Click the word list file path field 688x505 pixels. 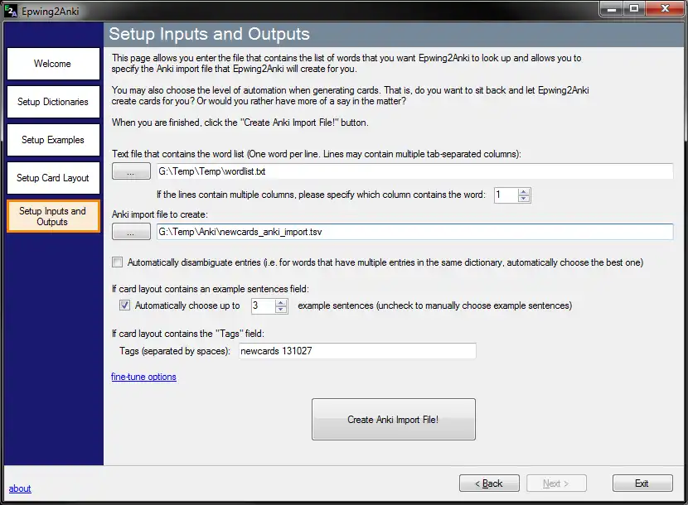click(414, 171)
